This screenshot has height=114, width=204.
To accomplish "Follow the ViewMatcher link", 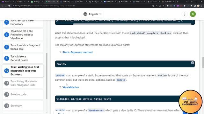I will point(71,87).
